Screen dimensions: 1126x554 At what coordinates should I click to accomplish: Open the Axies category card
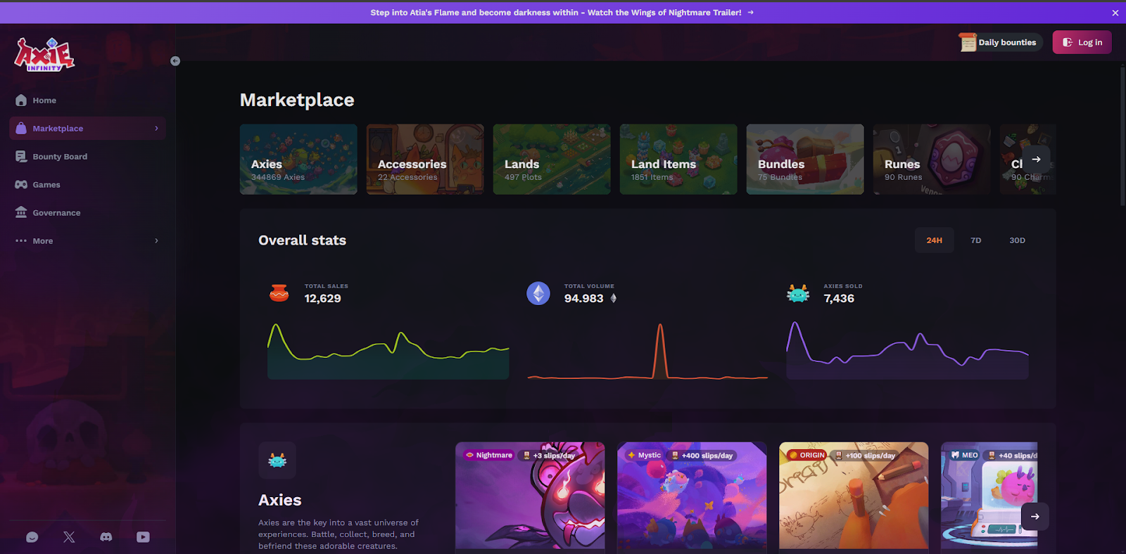(x=298, y=160)
